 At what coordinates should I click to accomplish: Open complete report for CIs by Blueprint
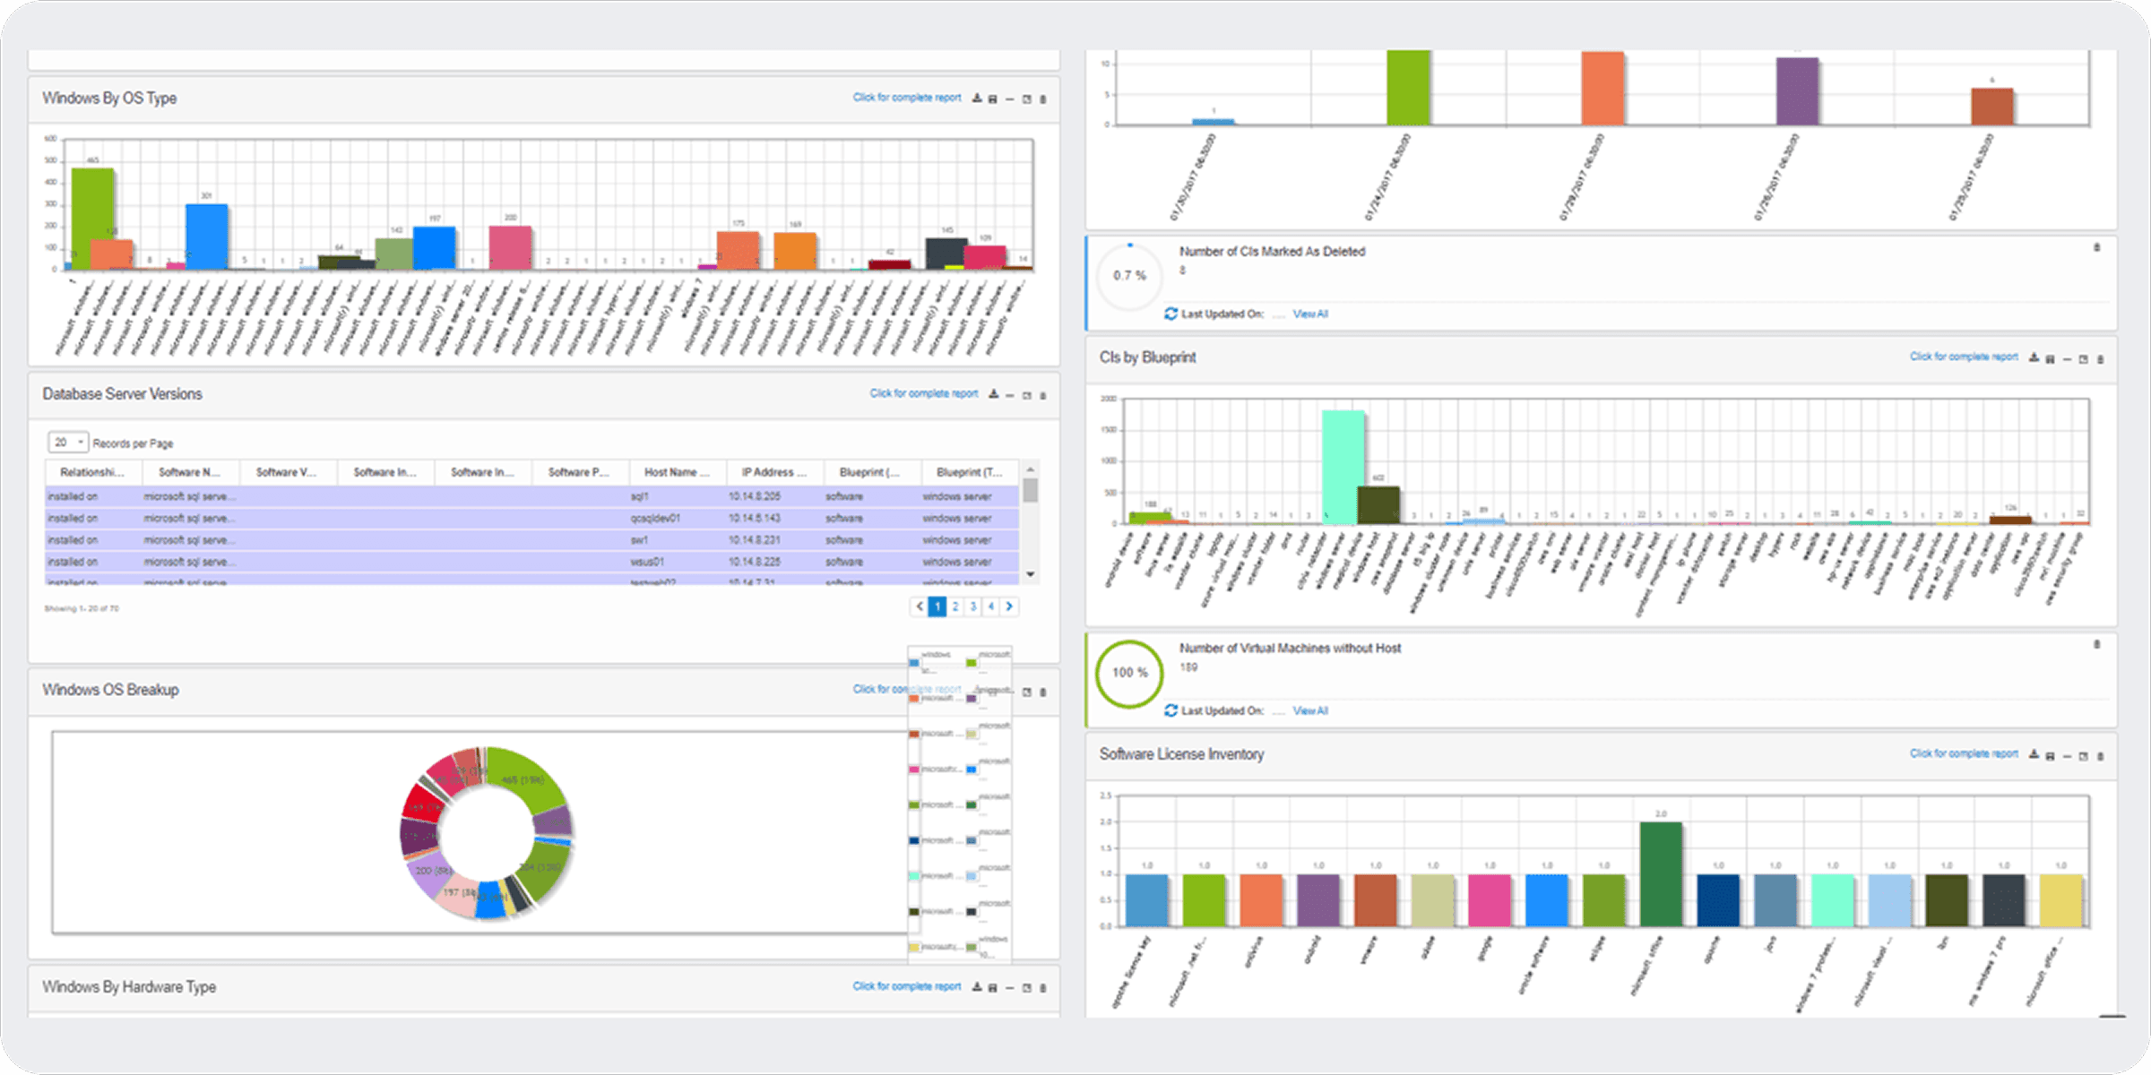pyautogui.click(x=1964, y=357)
